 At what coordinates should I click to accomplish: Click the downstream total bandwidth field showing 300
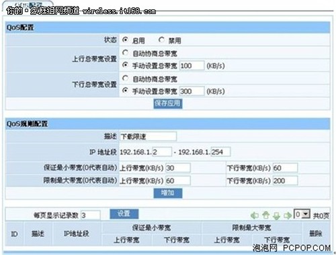[x=192, y=91]
